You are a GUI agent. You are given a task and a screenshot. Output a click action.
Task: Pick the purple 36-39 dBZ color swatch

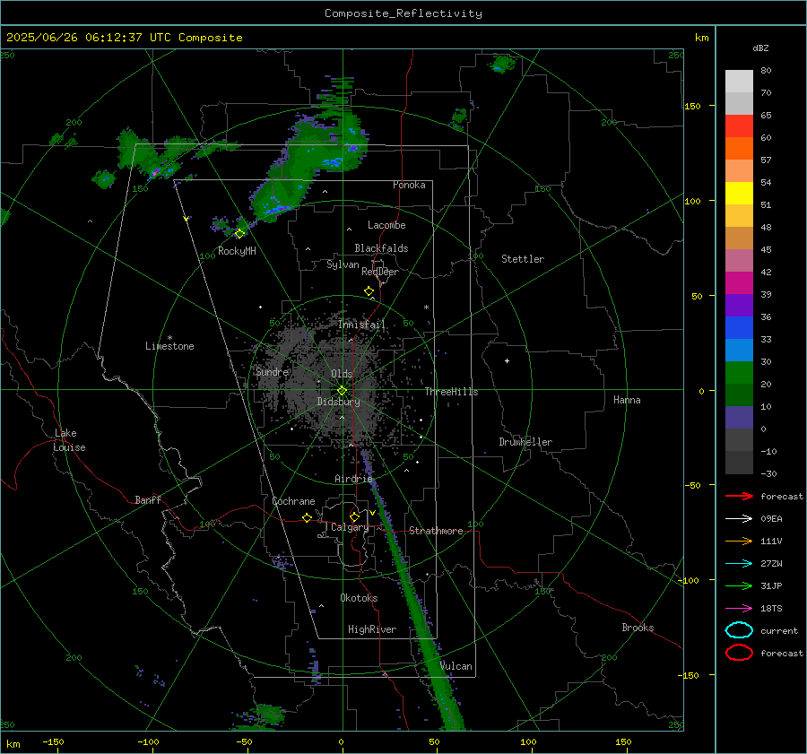coord(739,305)
